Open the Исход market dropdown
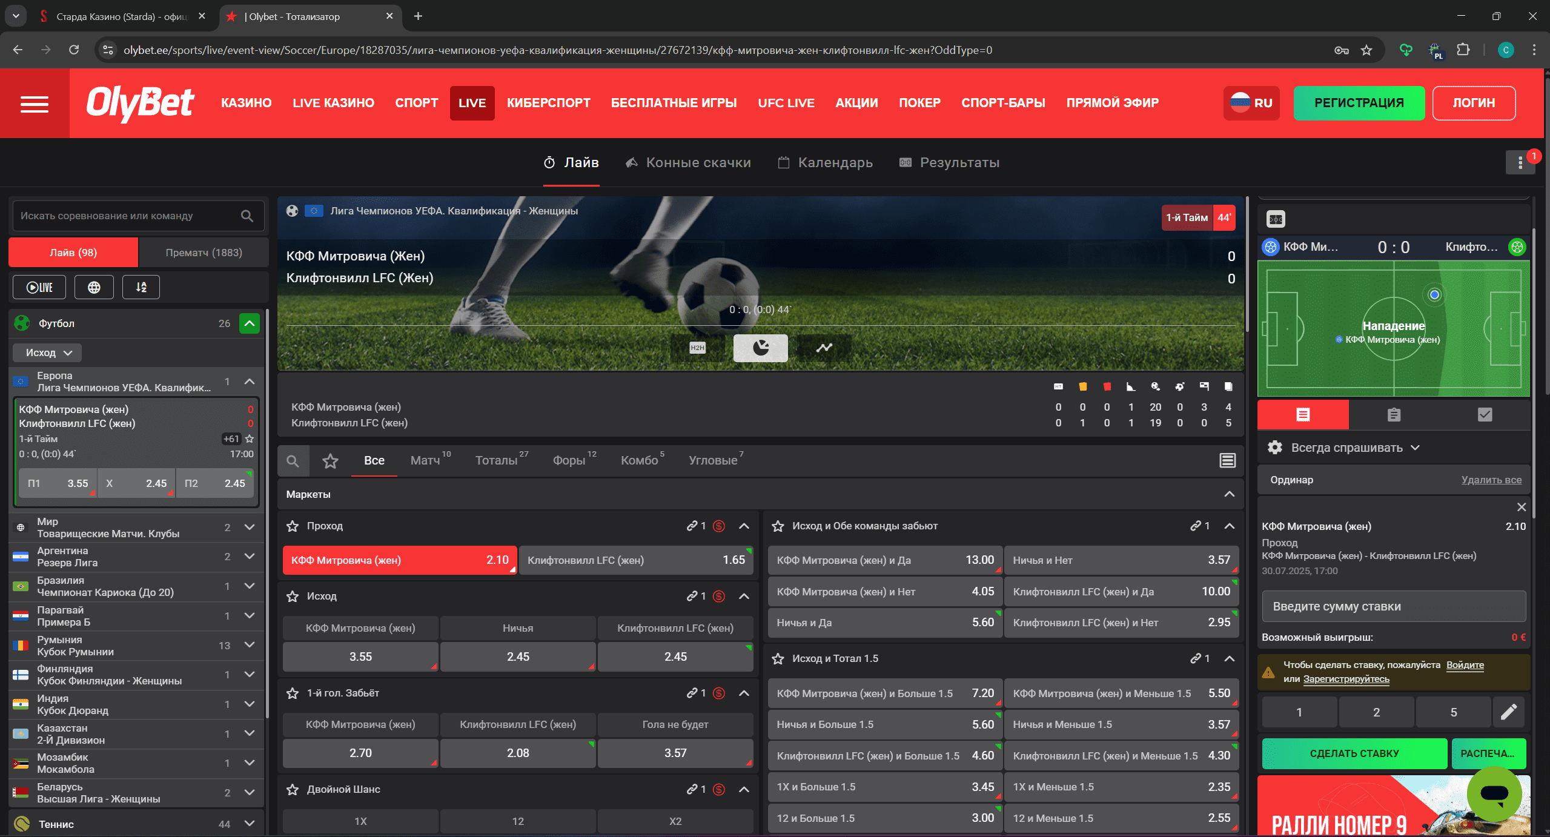 47,352
